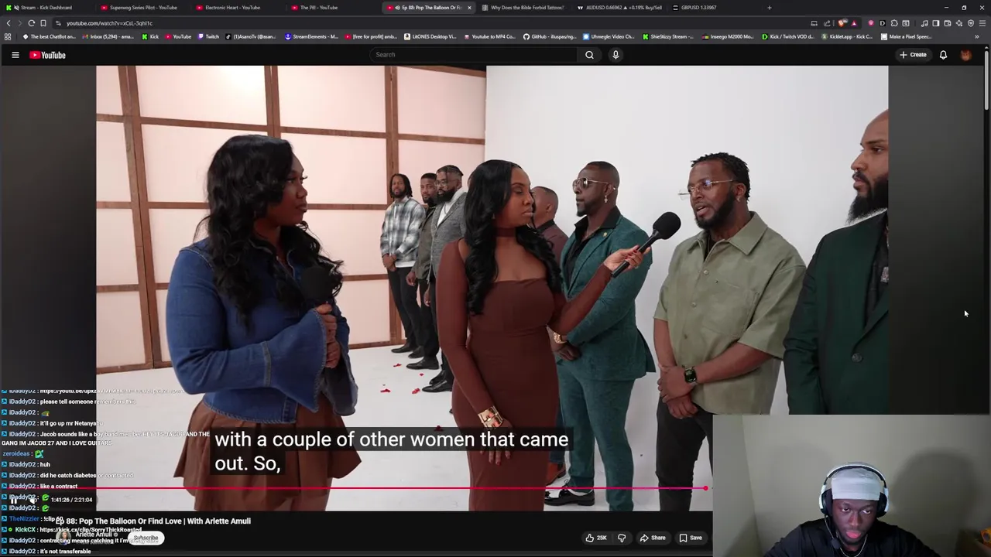
Task: Open the Kicklet.app bookmark
Action: (847, 36)
